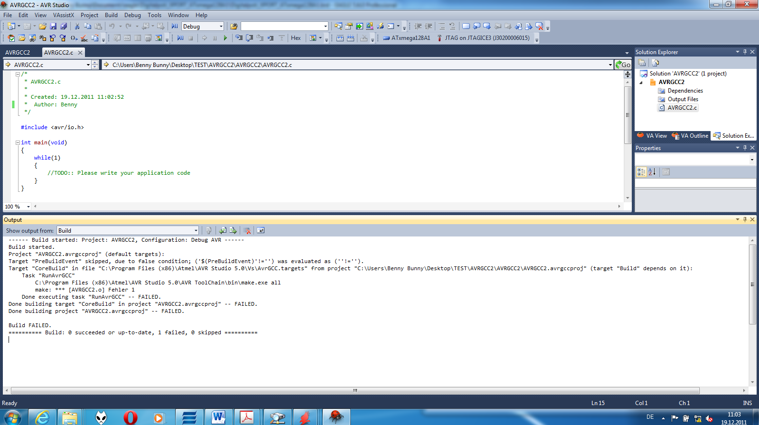Click the ATxmega128A1 device button

(406, 38)
